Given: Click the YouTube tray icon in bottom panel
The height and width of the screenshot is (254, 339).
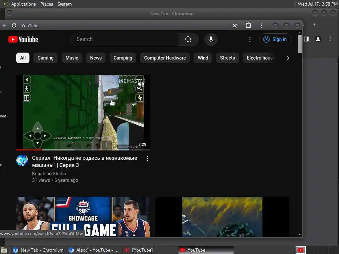Looking at the screenshot, I should (301, 250).
